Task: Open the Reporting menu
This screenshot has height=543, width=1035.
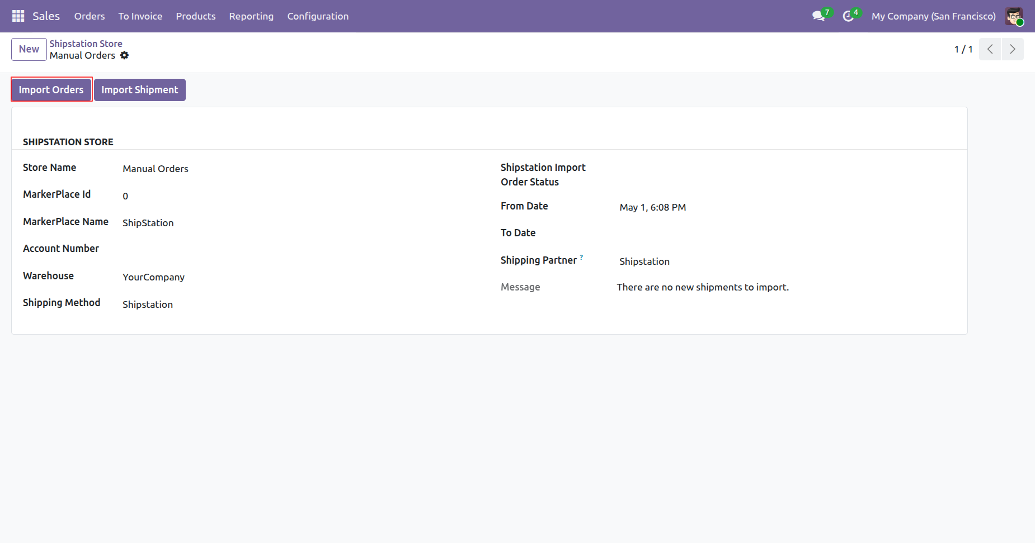Action: (251, 16)
